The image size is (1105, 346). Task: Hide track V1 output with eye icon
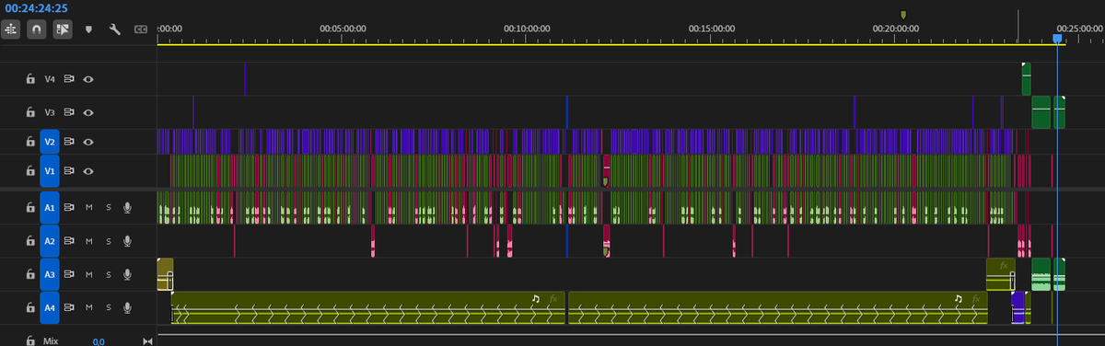point(89,170)
